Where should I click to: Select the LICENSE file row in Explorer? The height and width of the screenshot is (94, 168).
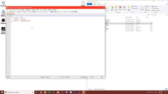129,25
